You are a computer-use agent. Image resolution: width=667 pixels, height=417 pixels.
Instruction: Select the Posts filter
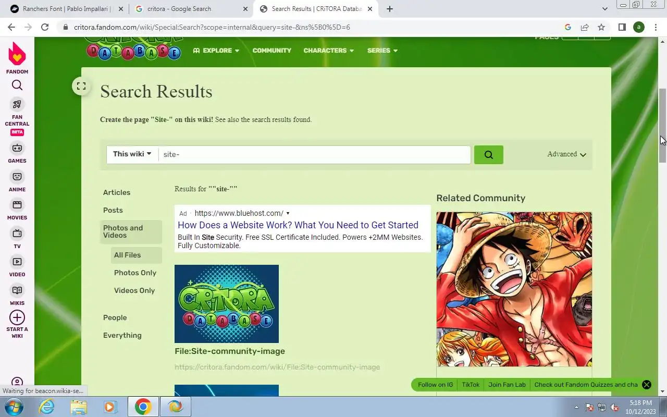(113, 210)
